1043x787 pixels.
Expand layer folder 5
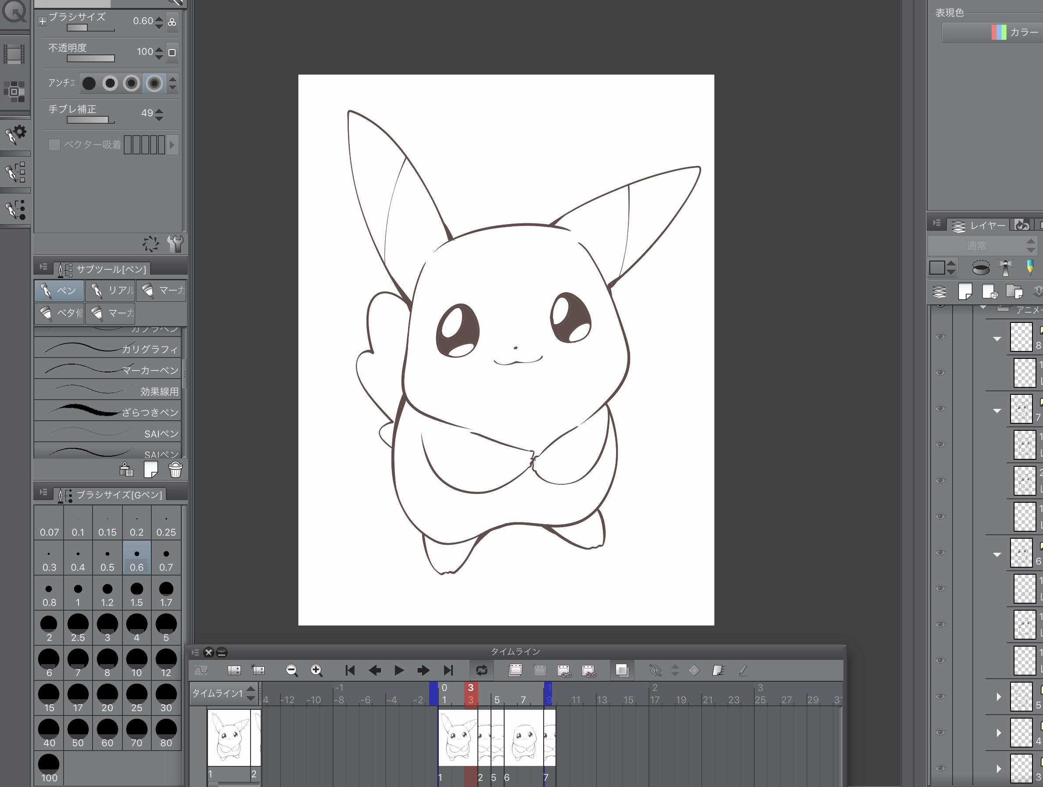pyautogui.click(x=998, y=697)
